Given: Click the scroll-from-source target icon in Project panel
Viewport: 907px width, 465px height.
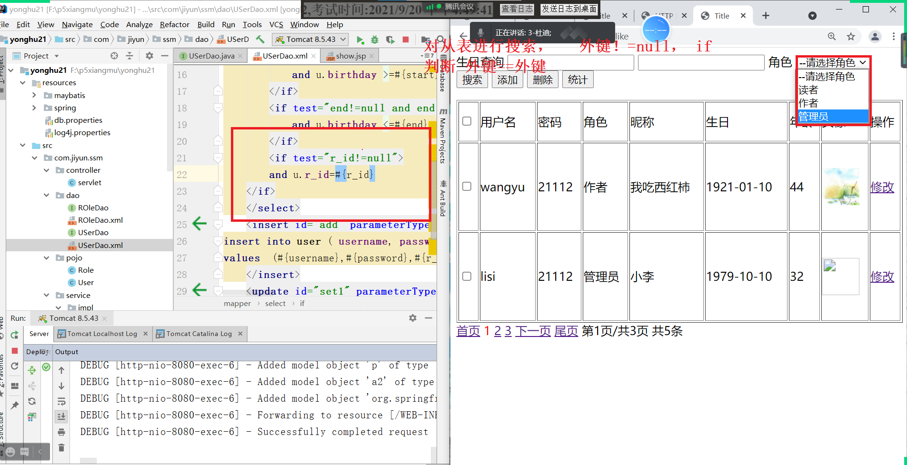Looking at the screenshot, I should [114, 56].
